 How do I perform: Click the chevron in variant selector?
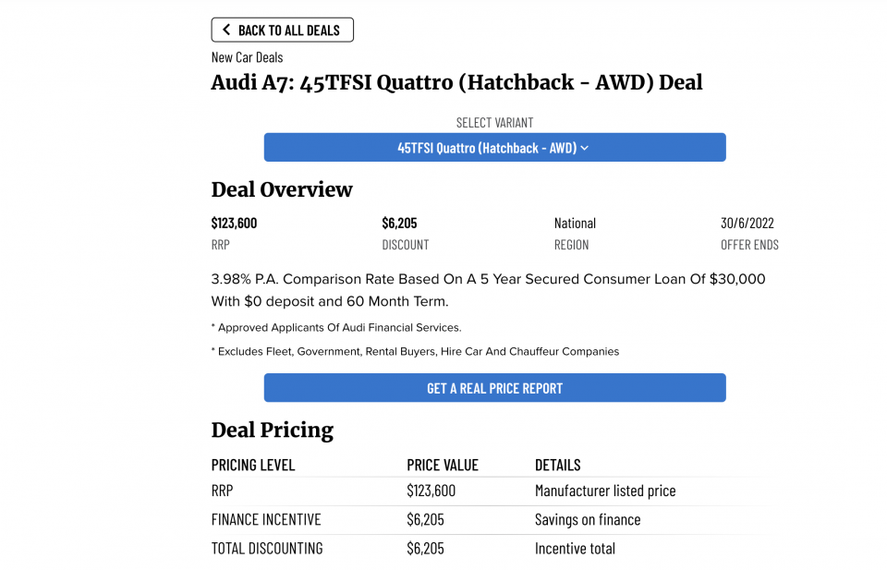click(x=585, y=148)
